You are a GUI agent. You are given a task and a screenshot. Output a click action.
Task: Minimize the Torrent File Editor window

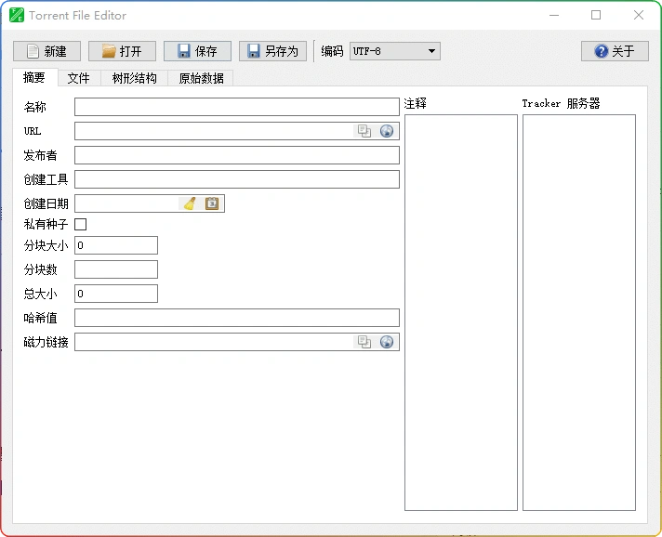[554, 15]
